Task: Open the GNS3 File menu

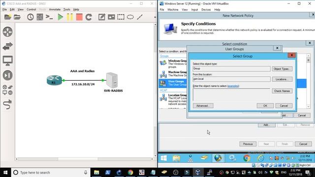Action: coord(4,9)
